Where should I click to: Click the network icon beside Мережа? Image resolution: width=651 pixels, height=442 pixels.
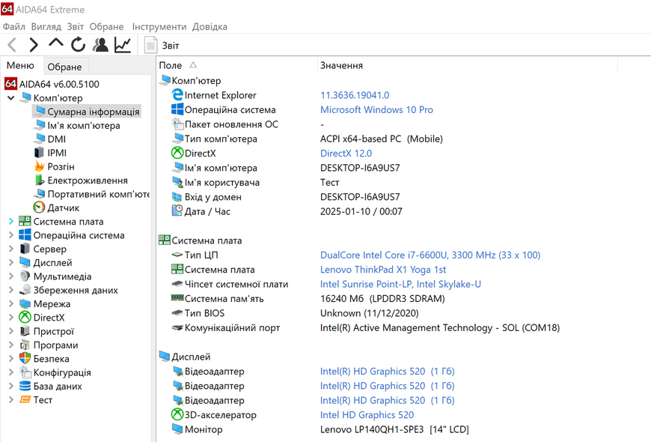[x=25, y=304]
